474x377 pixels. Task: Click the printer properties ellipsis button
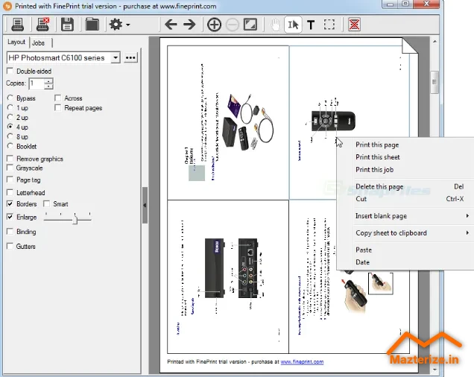coord(130,57)
